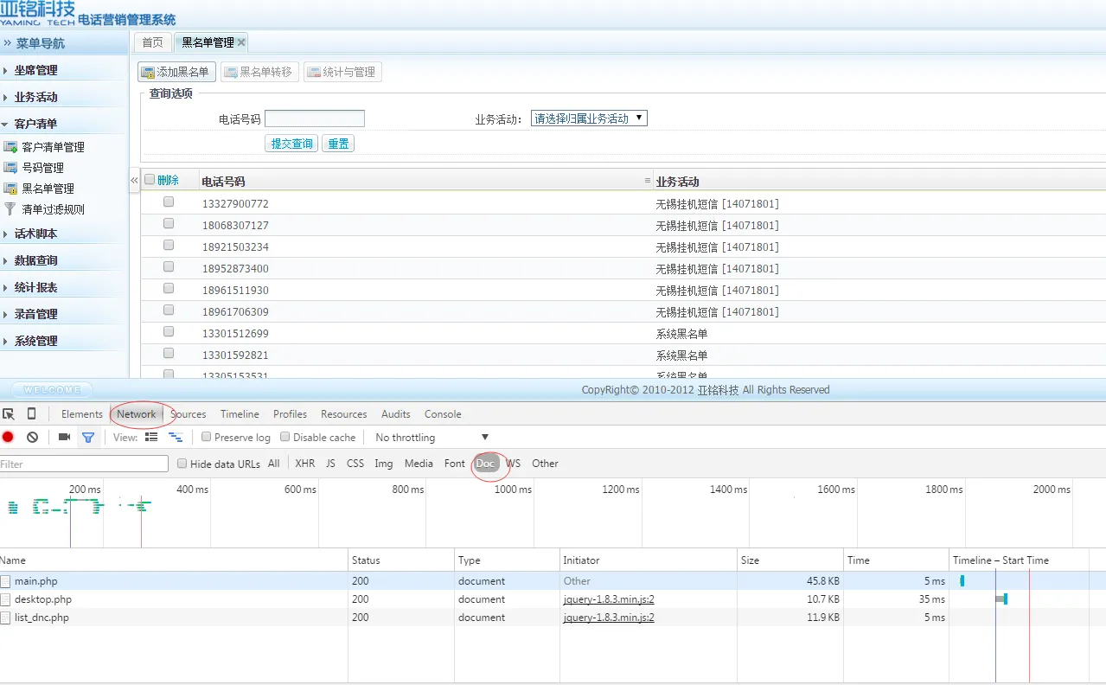Click the 黑名单转移 toolbar button

[259, 72]
